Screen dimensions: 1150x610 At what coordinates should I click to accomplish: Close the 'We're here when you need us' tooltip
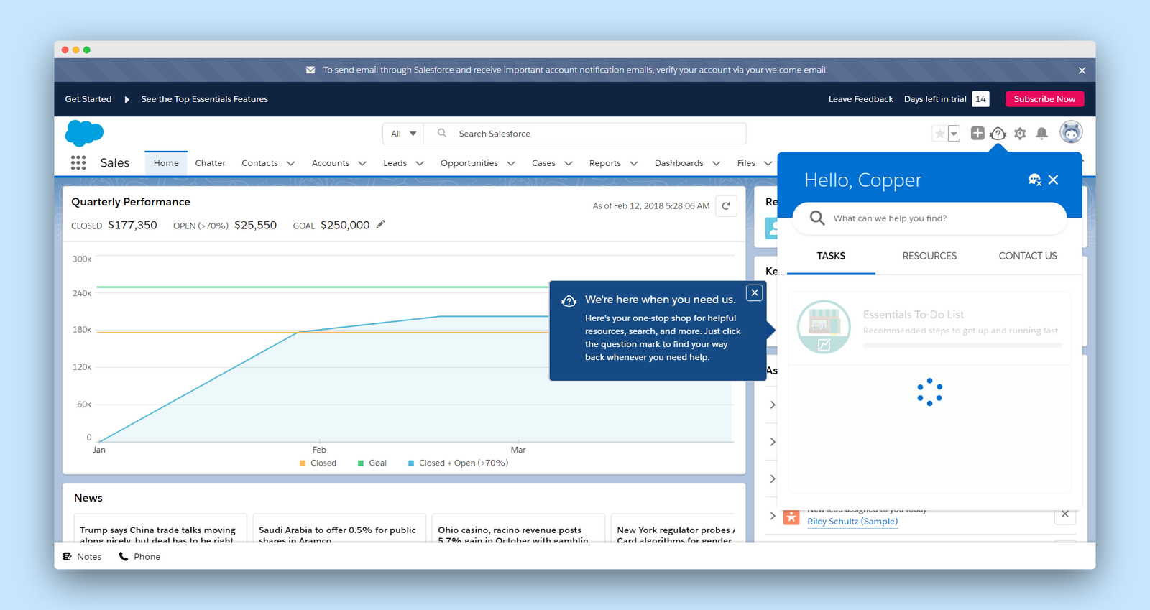pyautogui.click(x=755, y=292)
